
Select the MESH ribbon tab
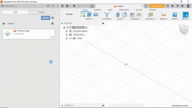click(x=110, y=10)
